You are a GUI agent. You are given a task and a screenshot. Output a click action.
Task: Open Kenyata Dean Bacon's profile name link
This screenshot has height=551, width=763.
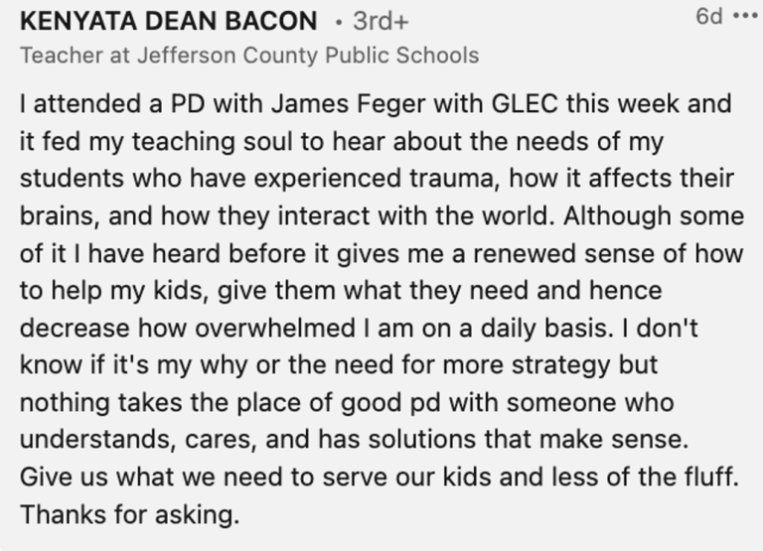point(168,22)
